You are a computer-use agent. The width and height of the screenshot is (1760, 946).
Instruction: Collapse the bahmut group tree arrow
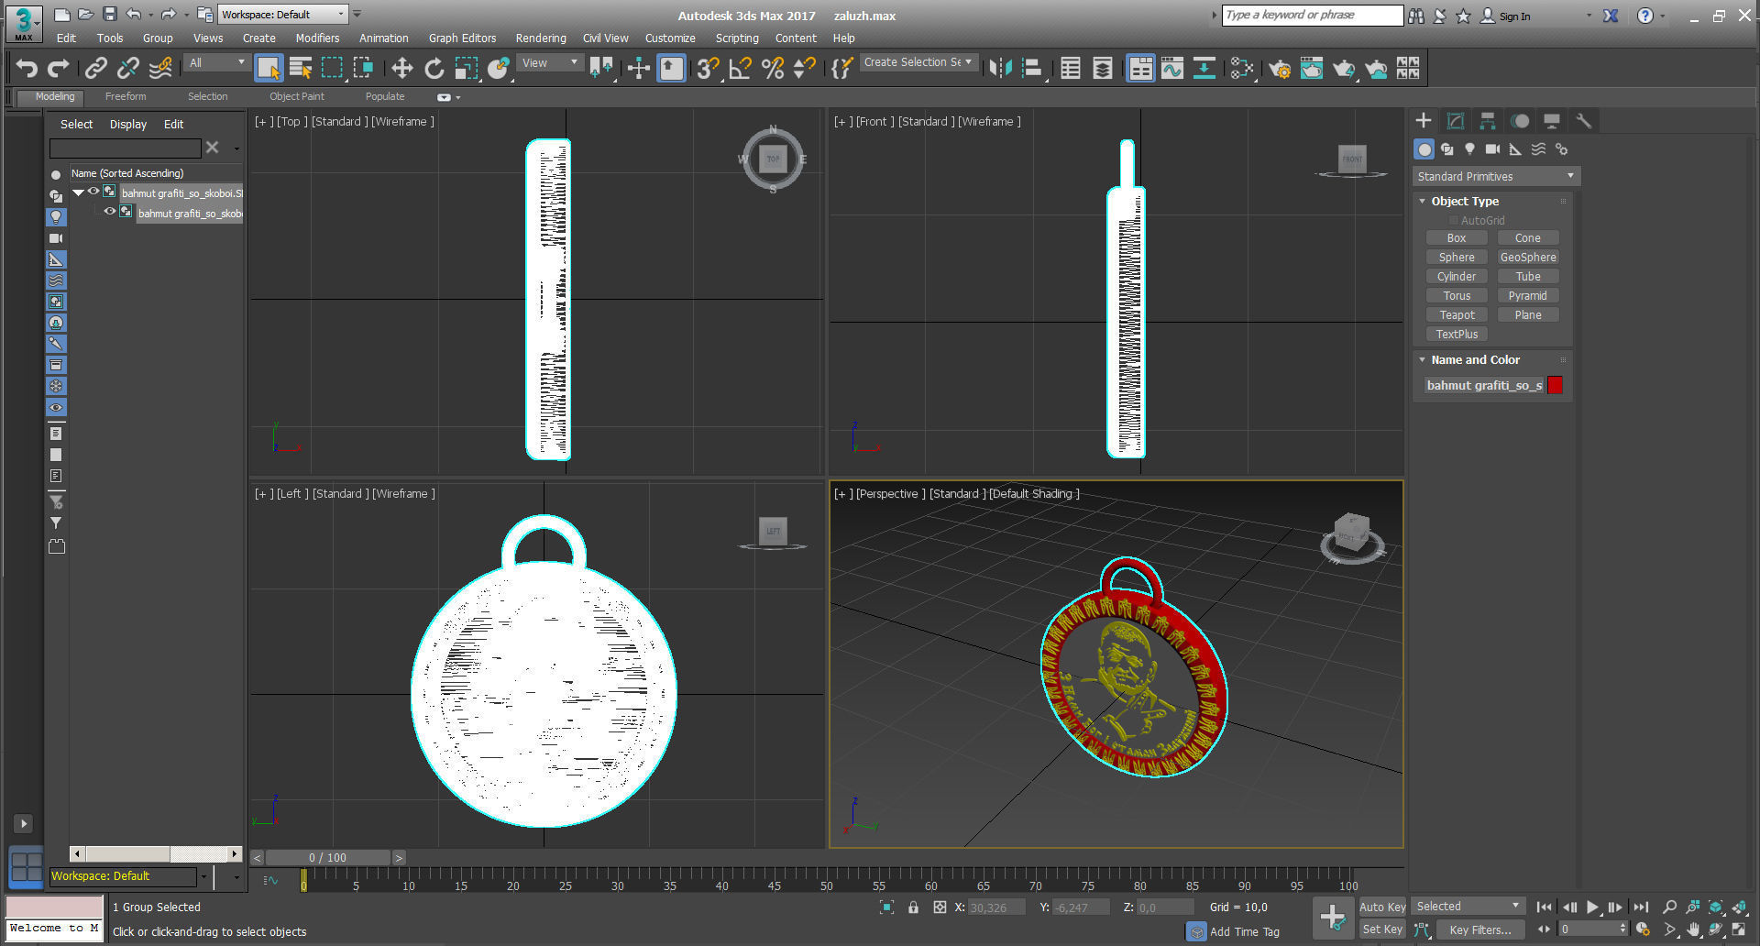pos(79,192)
